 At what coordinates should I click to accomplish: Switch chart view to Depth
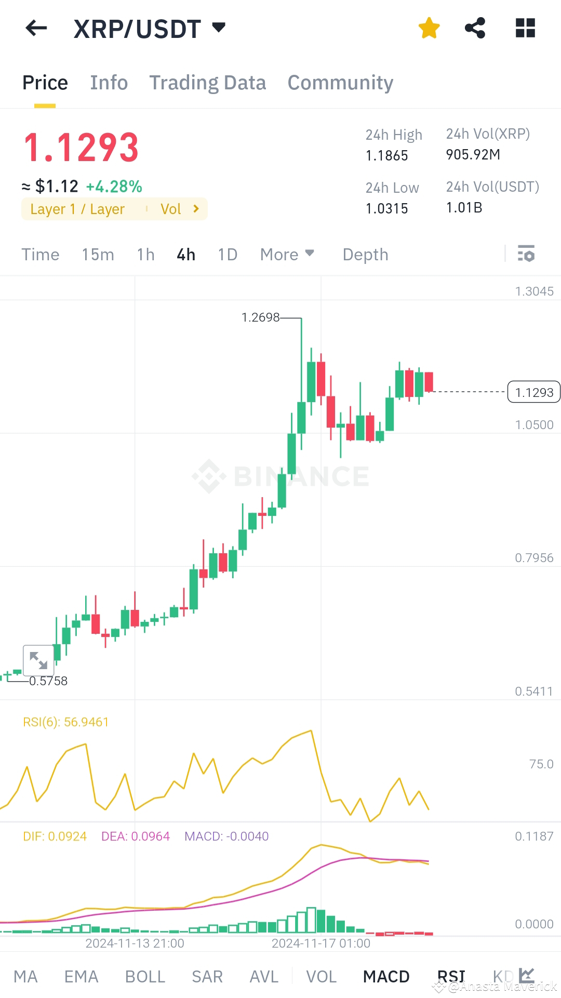pyautogui.click(x=365, y=255)
